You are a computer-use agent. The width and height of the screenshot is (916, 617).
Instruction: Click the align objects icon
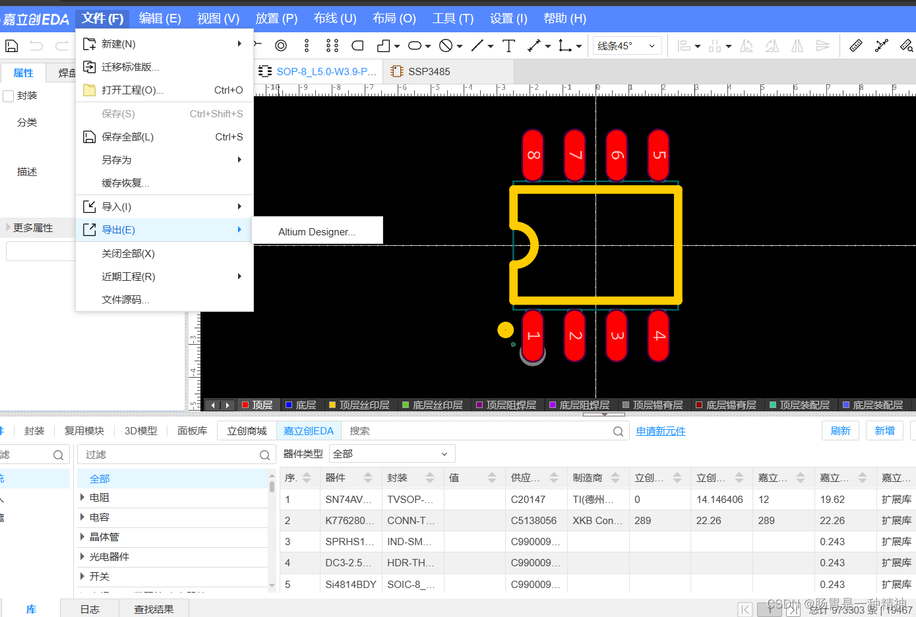[x=685, y=46]
